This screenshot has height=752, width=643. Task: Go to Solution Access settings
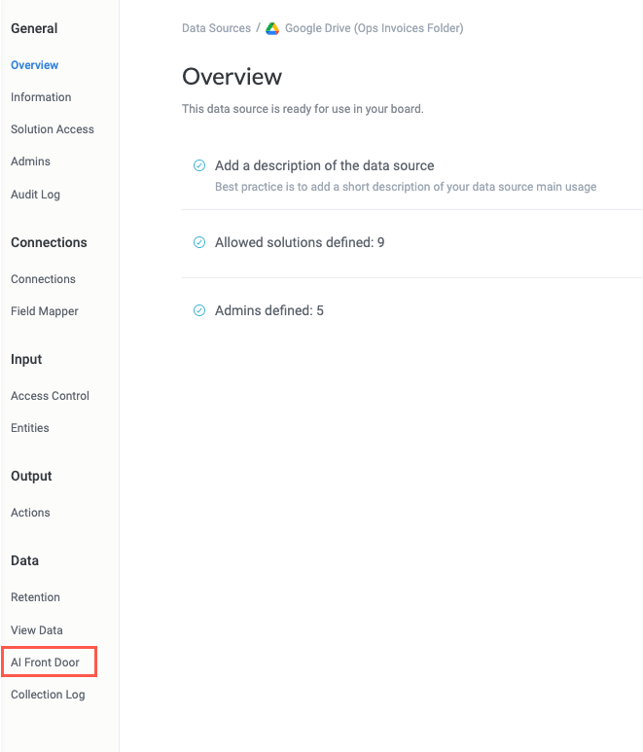pyautogui.click(x=53, y=129)
